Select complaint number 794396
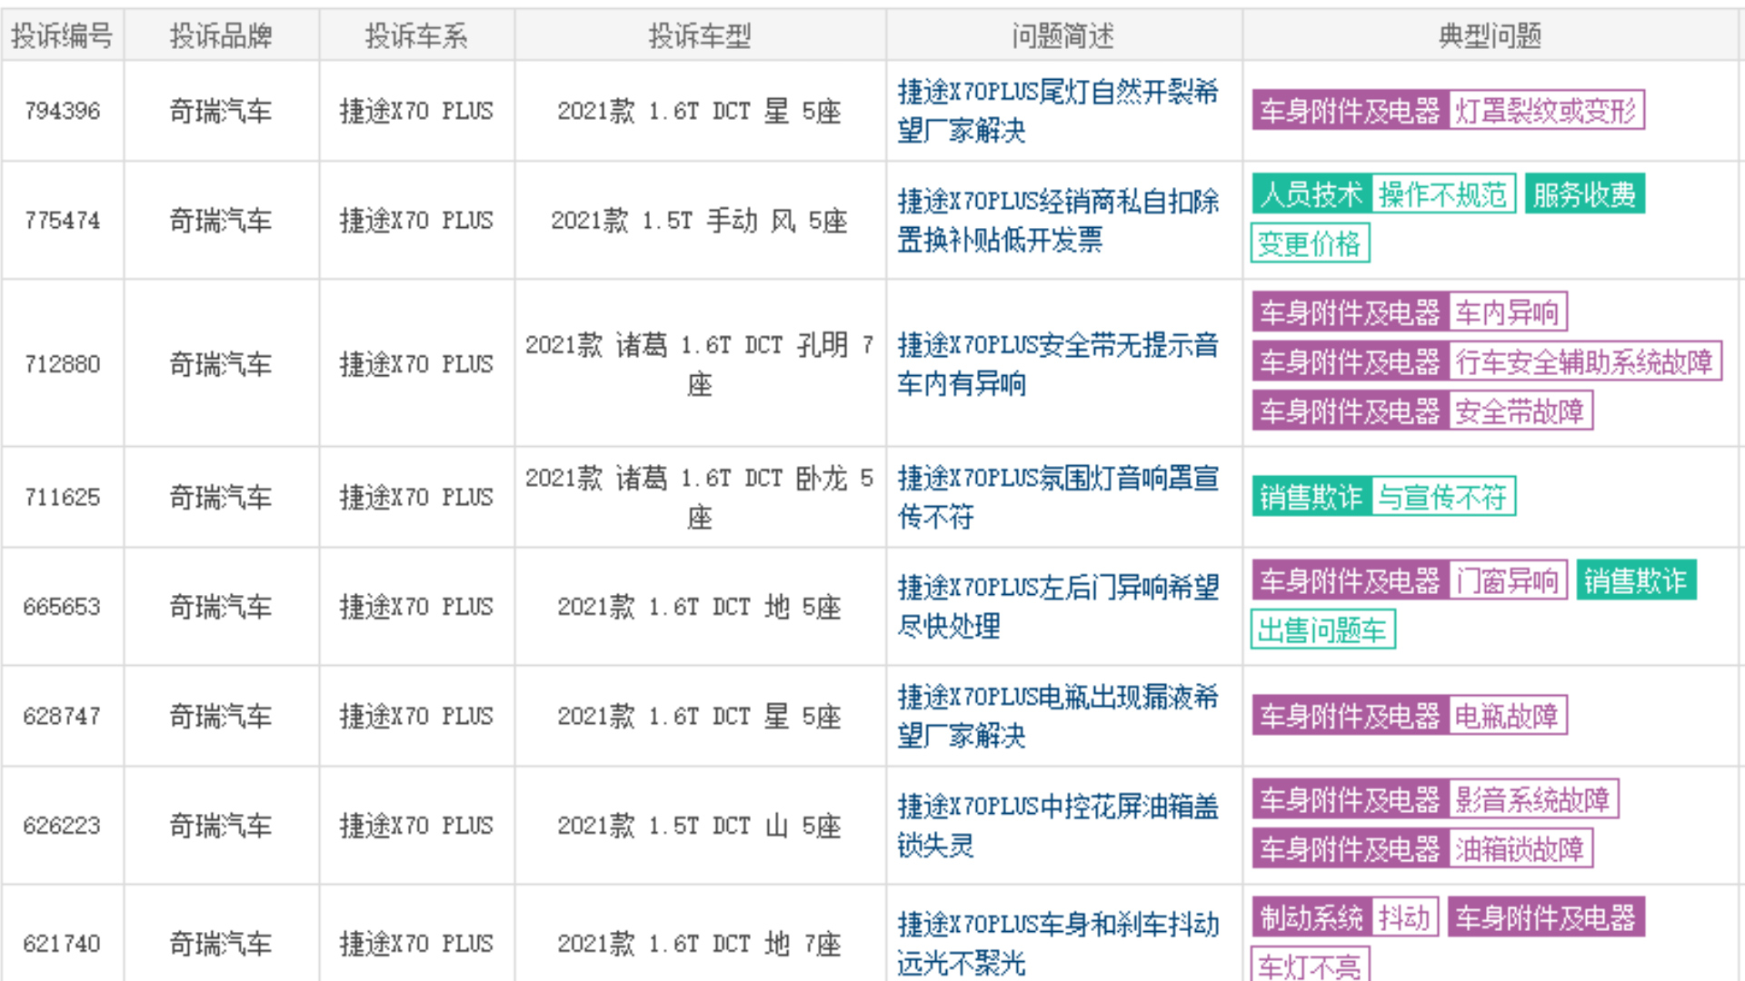 pos(62,111)
